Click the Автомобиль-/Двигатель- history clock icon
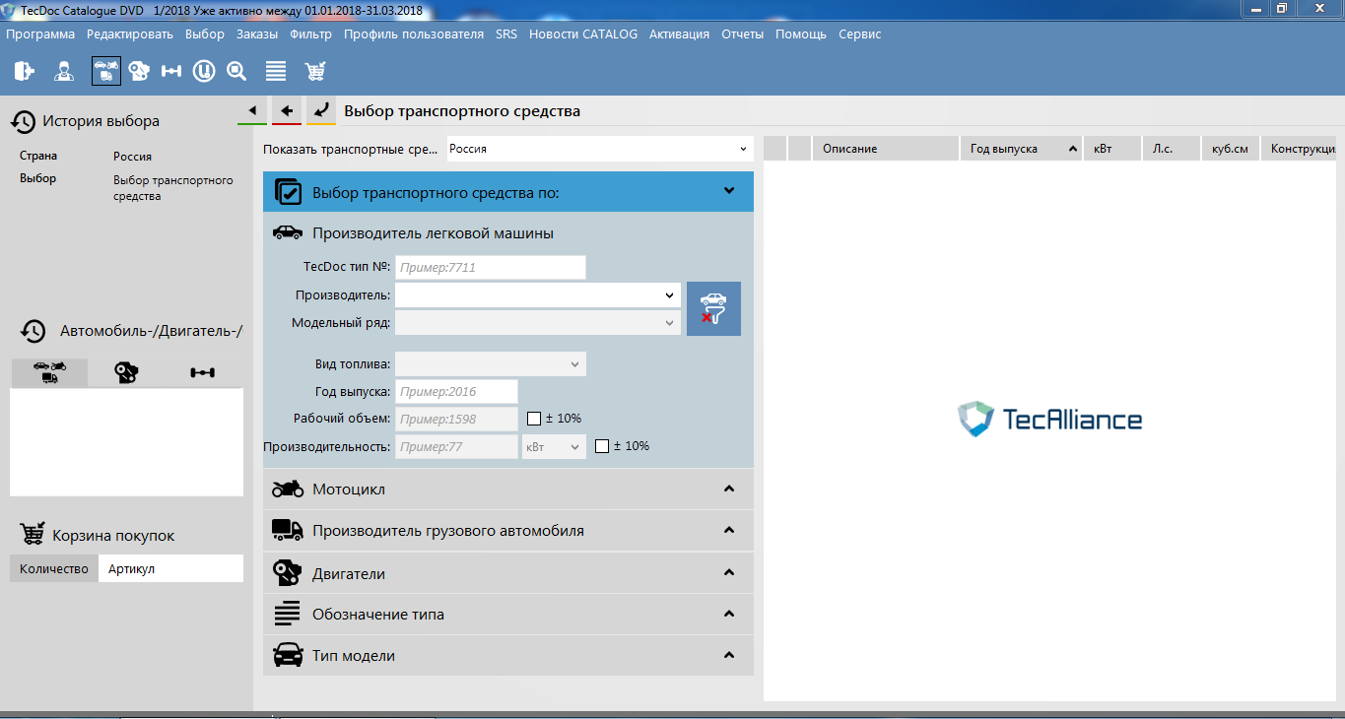Viewport: 1345px width, 719px height. [x=34, y=331]
